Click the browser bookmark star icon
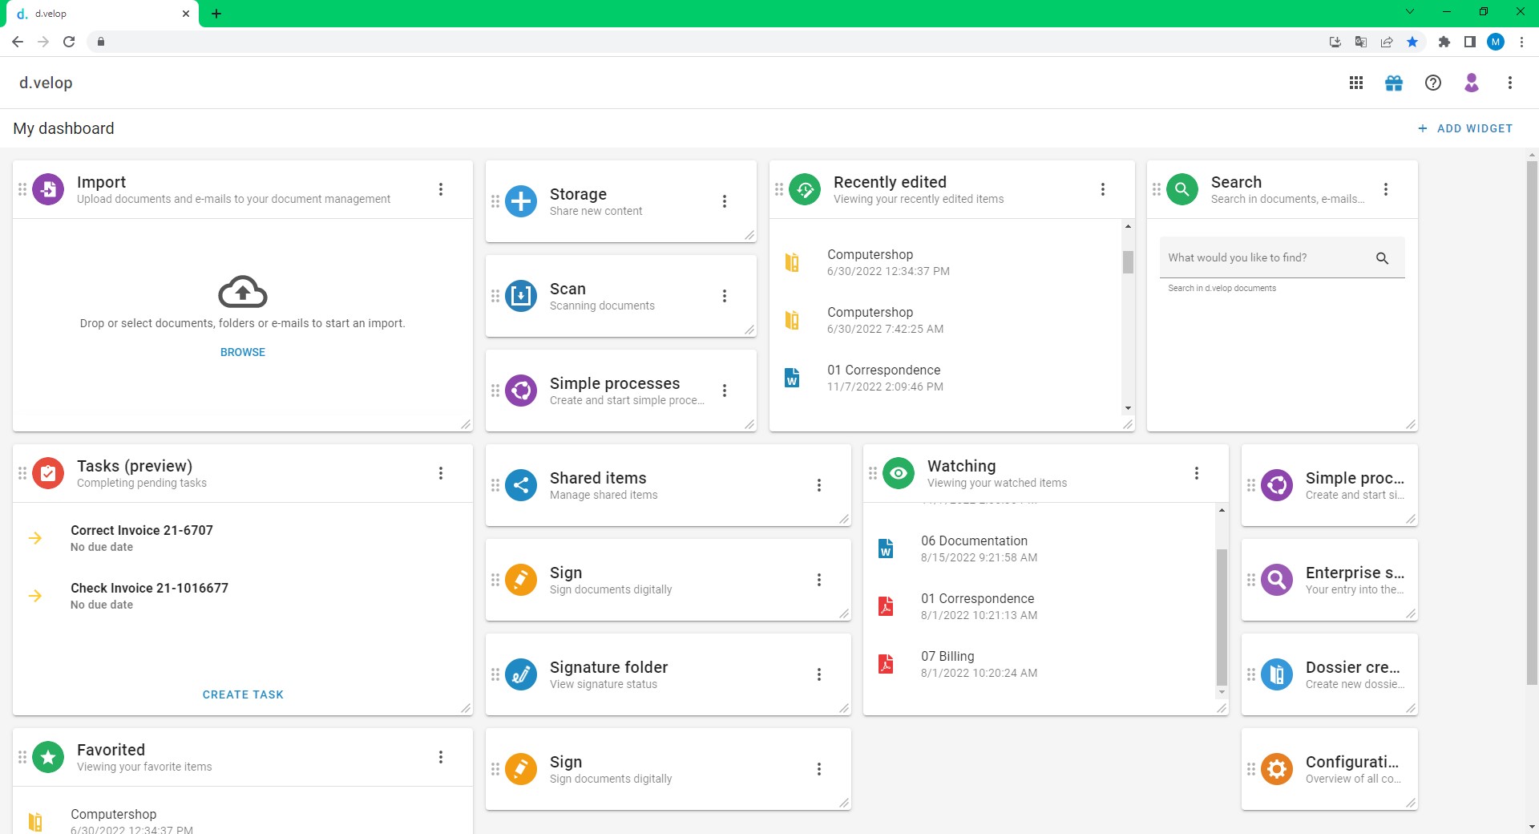This screenshot has height=834, width=1539. (1412, 42)
